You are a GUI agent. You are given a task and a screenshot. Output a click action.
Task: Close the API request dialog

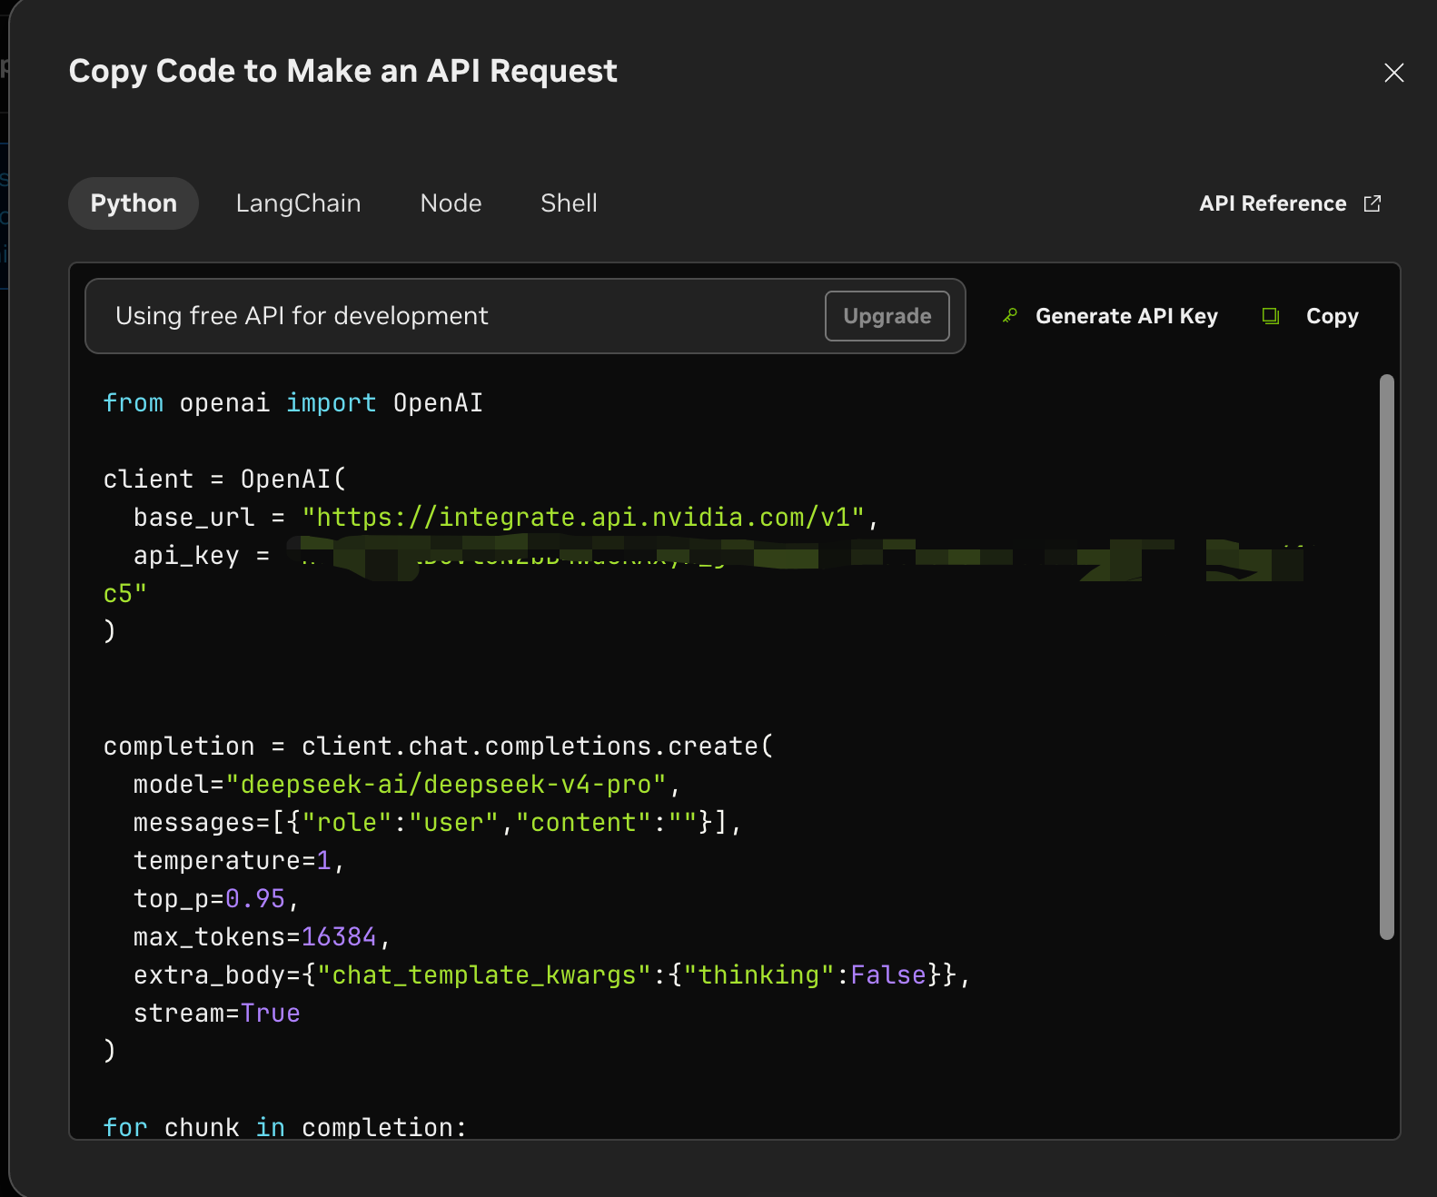[x=1393, y=73]
